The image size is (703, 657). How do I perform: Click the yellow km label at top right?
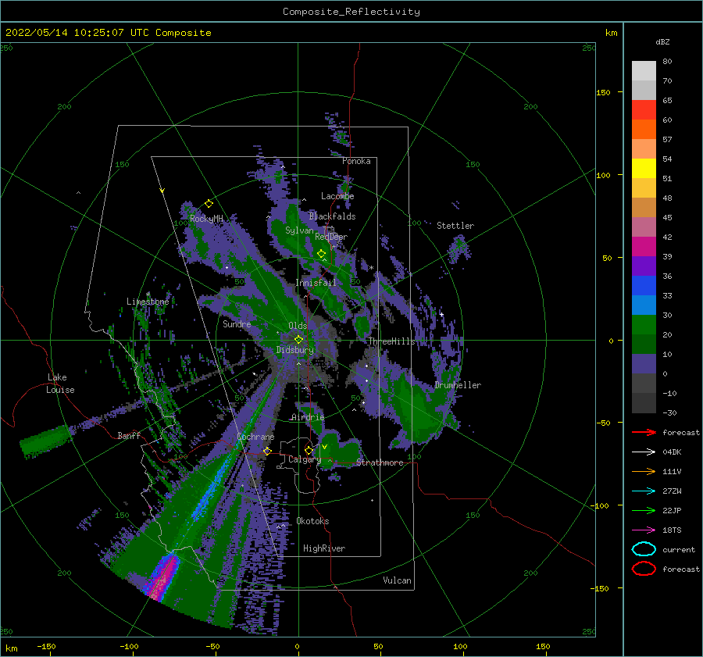[x=611, y=33]
